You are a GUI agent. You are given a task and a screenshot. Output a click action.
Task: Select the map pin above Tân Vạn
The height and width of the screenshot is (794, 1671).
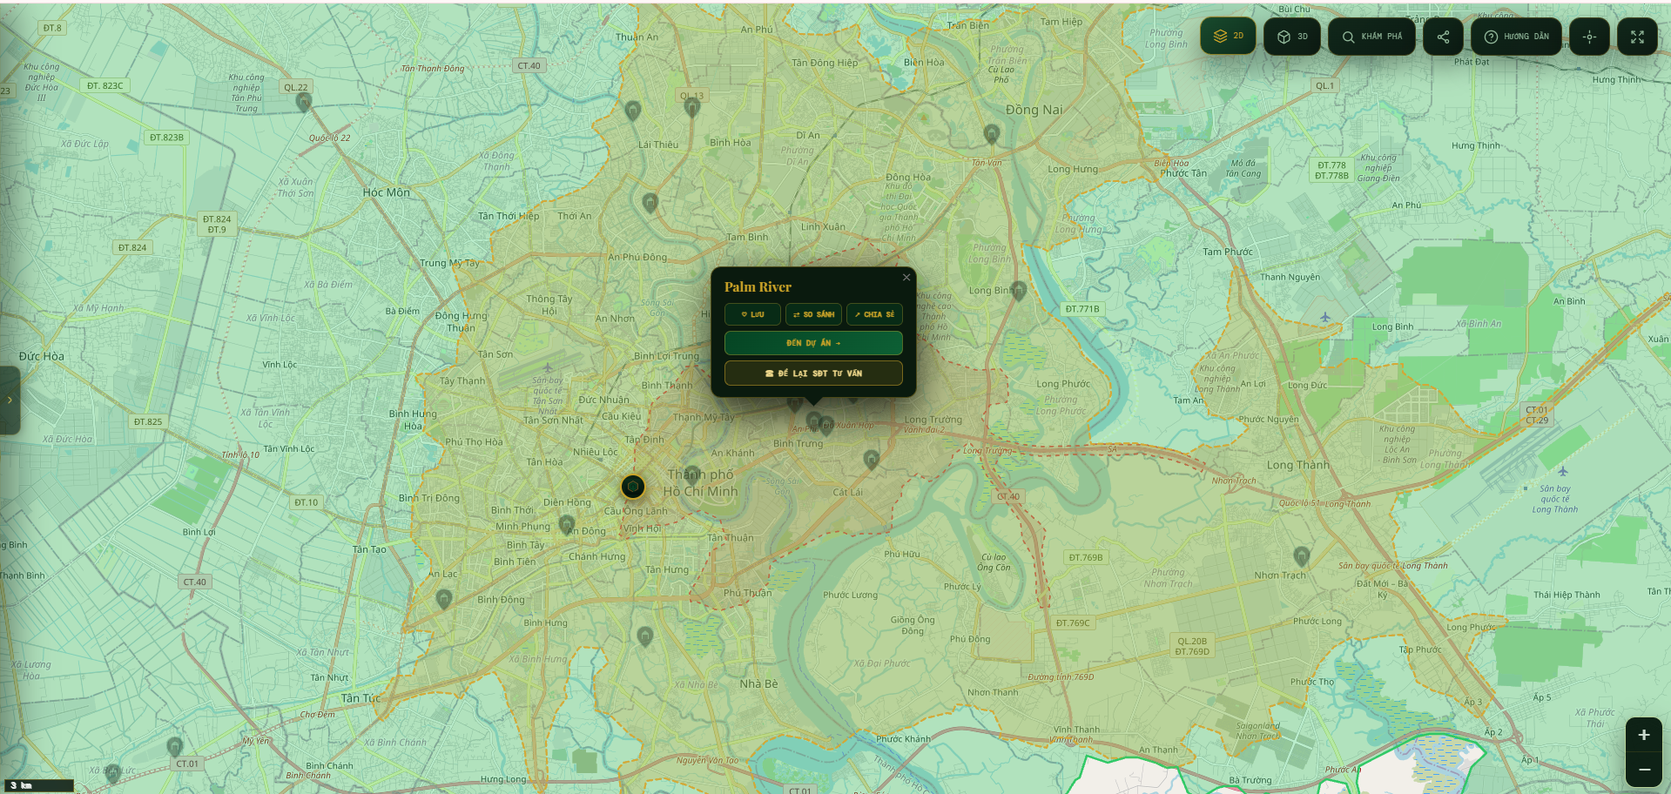[x=991, y=134]
